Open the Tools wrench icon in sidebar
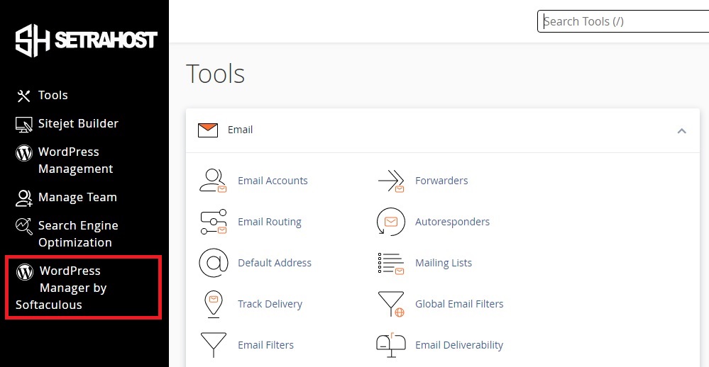Viewport: 709px width, 367px height. click(23, 96)
